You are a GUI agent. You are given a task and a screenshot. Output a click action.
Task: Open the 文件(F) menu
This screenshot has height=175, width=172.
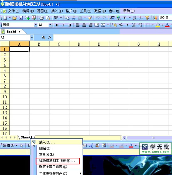(14, 11)
